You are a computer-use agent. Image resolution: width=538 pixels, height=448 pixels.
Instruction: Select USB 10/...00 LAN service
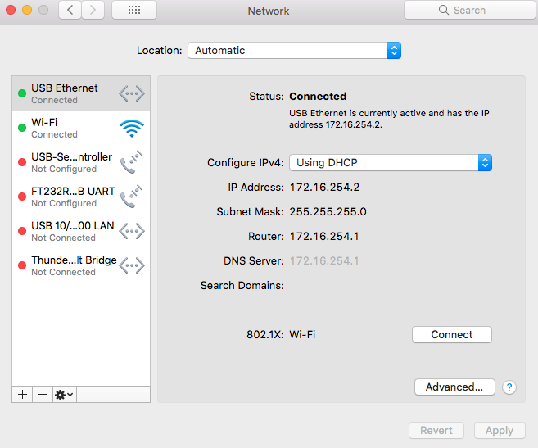click(x=81, y=231)
